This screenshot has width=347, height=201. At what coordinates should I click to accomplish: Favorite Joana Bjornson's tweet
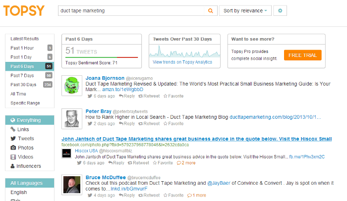point(173,96)
